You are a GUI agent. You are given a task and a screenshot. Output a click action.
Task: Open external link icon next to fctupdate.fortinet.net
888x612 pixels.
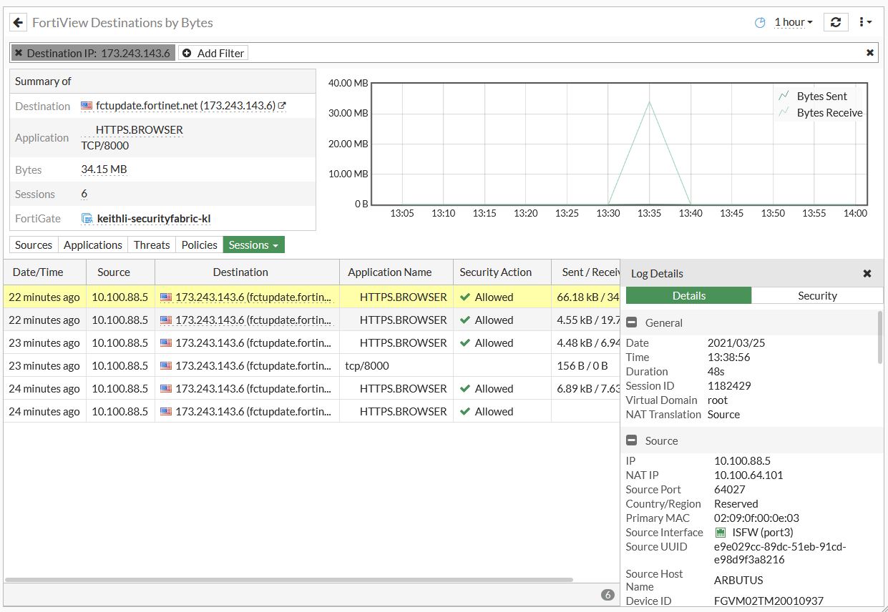(x=283, y=106)
